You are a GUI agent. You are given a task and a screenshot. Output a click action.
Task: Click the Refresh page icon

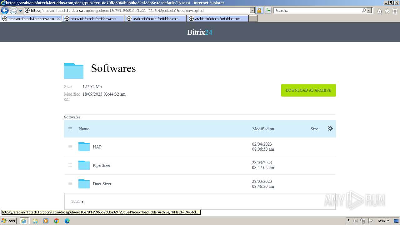268,10
